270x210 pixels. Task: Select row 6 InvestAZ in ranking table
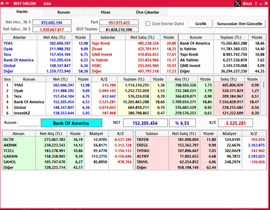(132, 113)
